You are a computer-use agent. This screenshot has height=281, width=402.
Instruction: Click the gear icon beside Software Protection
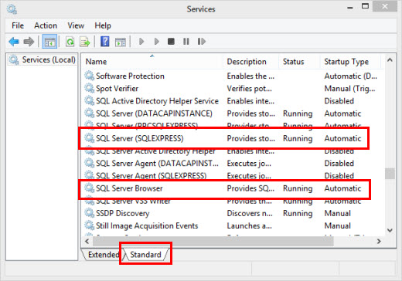click(x=90, y=76)
